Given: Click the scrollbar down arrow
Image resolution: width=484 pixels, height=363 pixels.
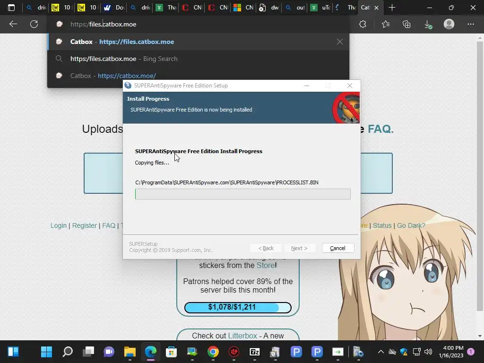Looking at the screenshot, I should (x=480, y=336).
